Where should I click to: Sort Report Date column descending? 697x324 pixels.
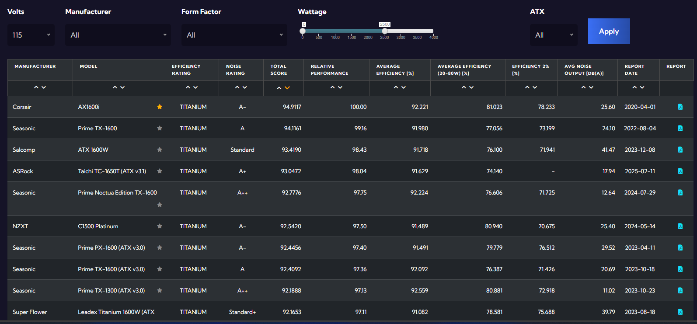(x=642, y=87)
